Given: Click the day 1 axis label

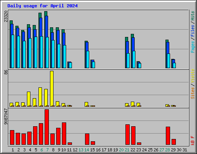Looking at the screenshot, I should tap(13, 150).
